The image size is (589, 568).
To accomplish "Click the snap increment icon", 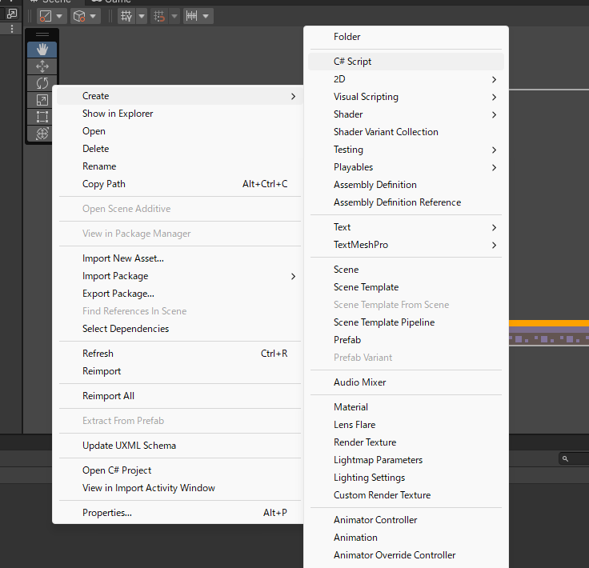I will (x=159, y=16).
